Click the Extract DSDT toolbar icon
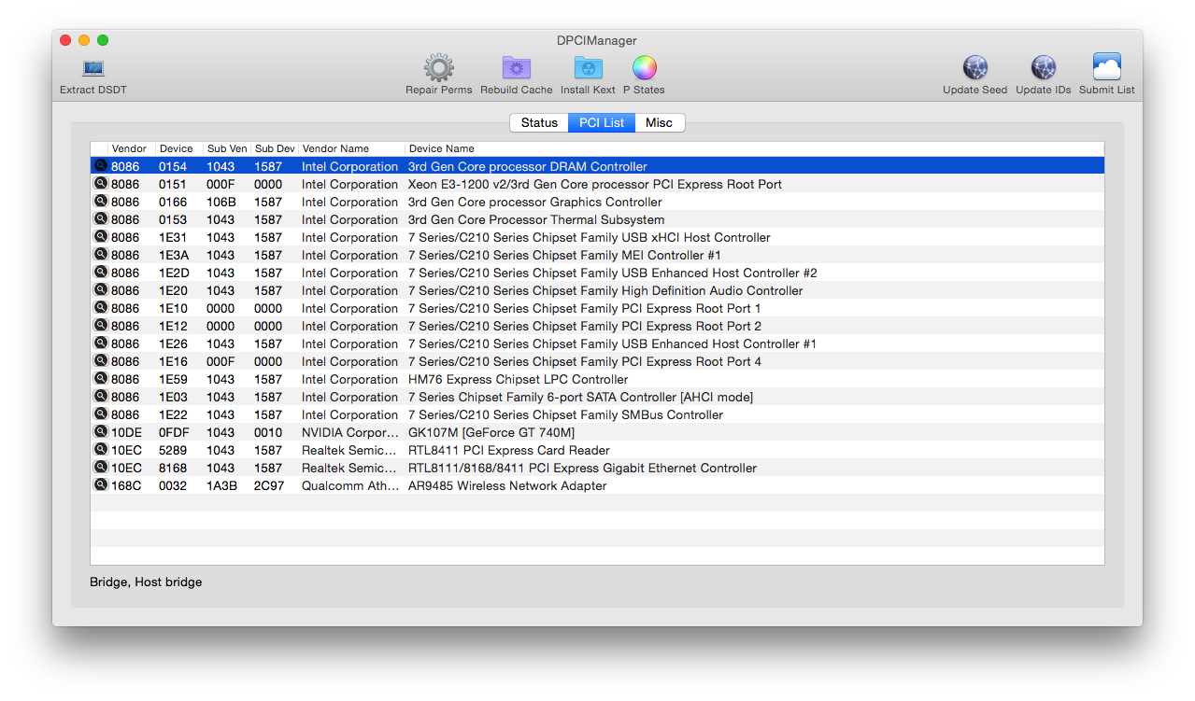Viewport: 1195px width, 701px height. click(x=92, y=69)
